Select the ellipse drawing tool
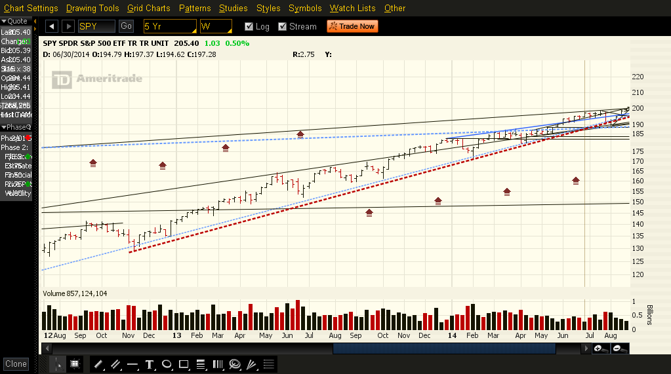This screenshot has height=374, width=671. point(167,365)
